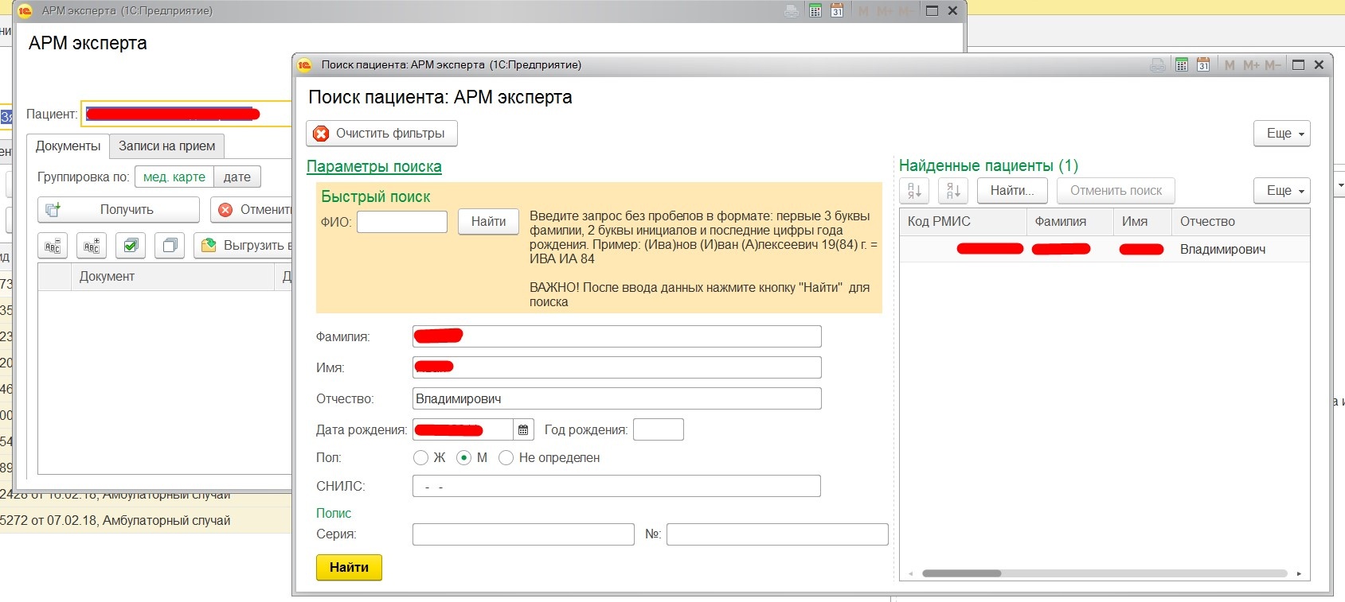Click Очистить фильтры button
The width and height of the screenshot is (1345, 602).
click(381, 134)
